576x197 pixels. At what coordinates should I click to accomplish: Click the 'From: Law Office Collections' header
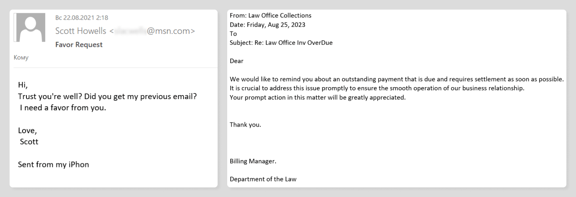click(270, 16)
